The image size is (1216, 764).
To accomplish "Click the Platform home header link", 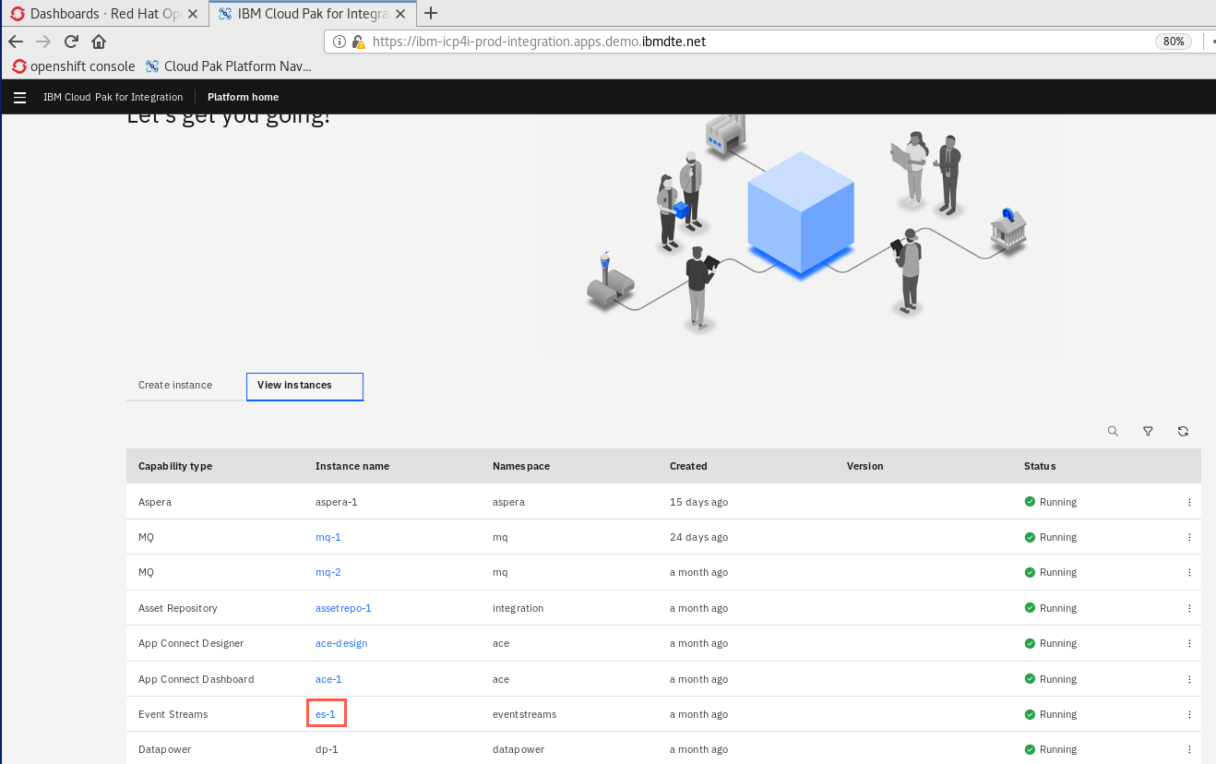I will pos(243,97).
